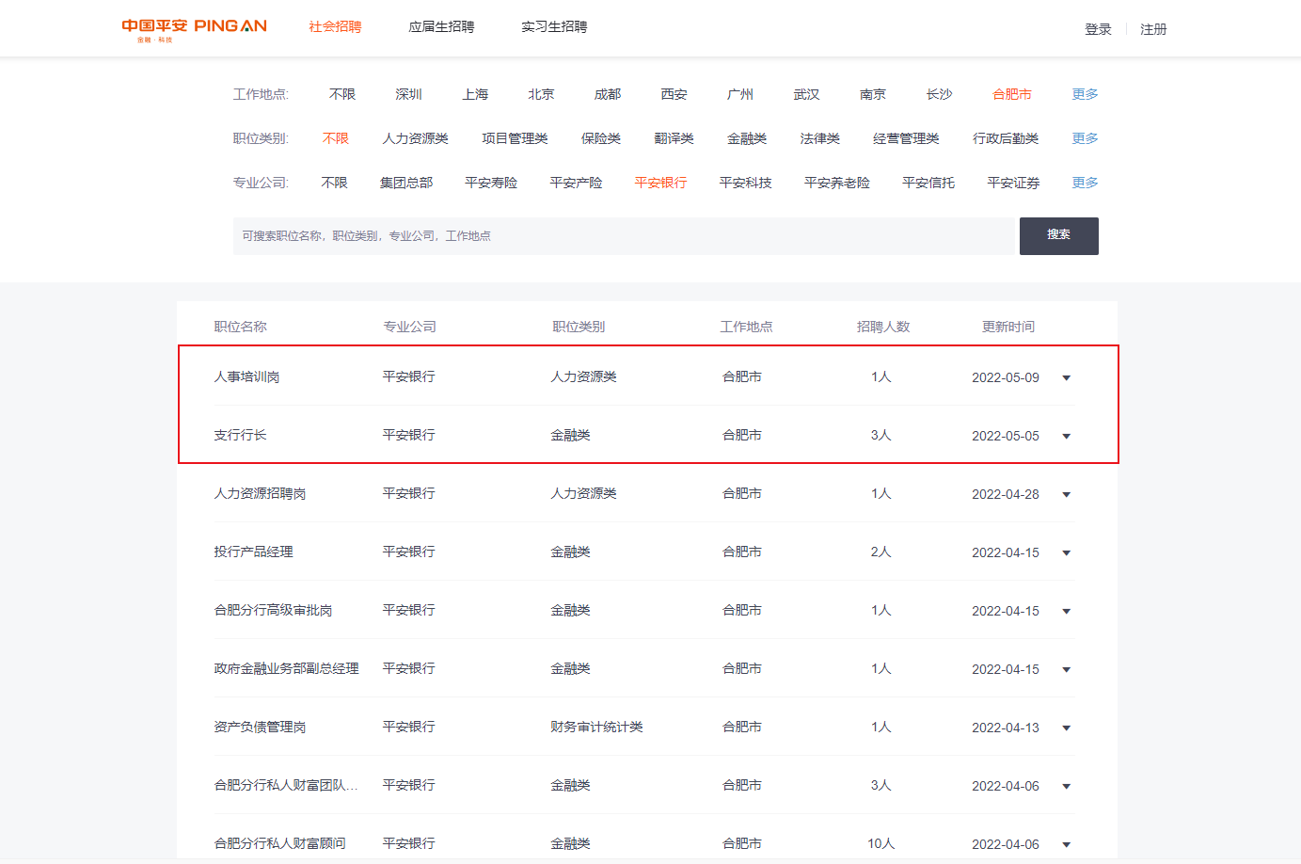Filter work location by 深圳
This screenshot has height=864, width=1301.
pos(408,94)
